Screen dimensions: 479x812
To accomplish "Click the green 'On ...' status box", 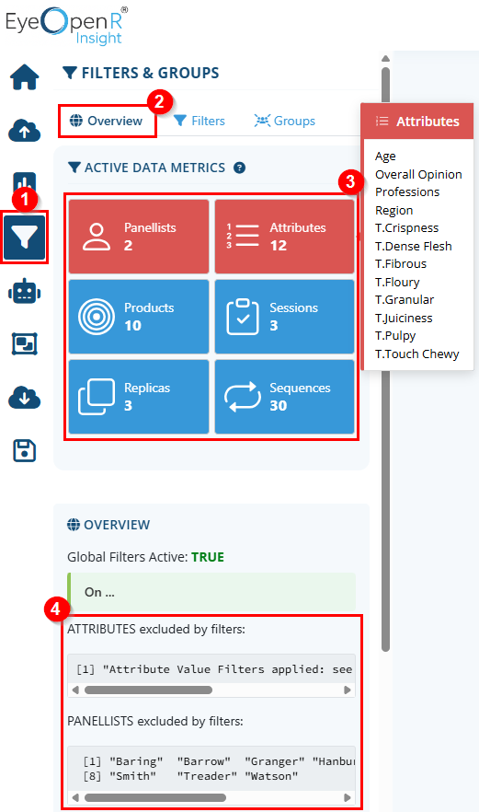I will [211, 592].
